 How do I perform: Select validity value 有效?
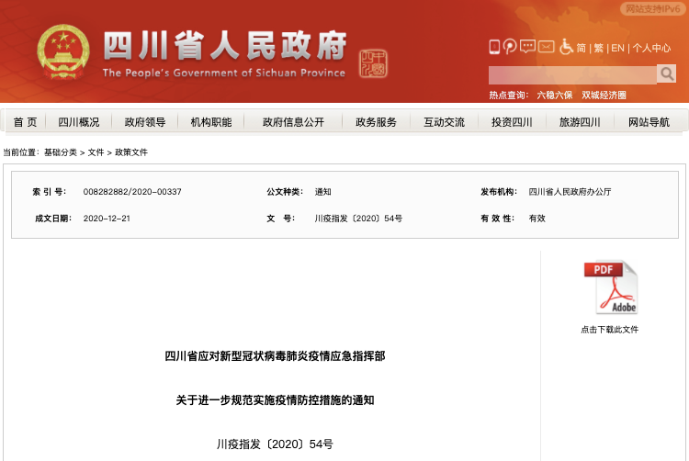coord(537,219)
